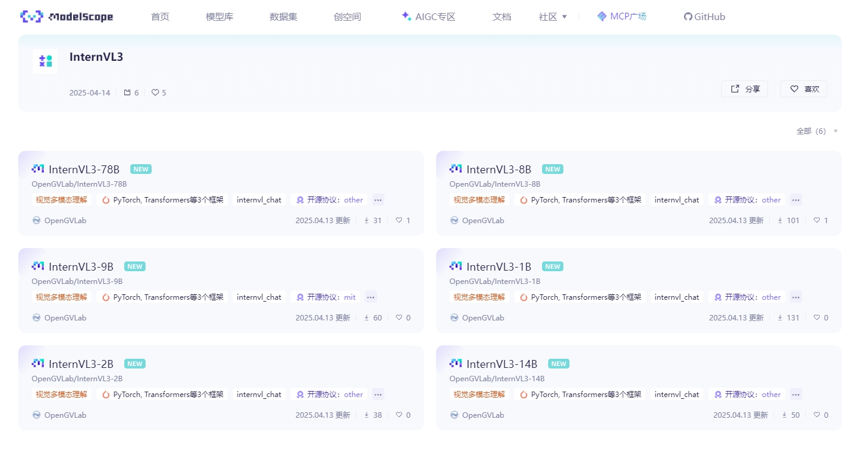Image resolution: width=860 pixels, height=467 pixels.
Task: Open the AIGC专区 section
Action: pos(428,17)
